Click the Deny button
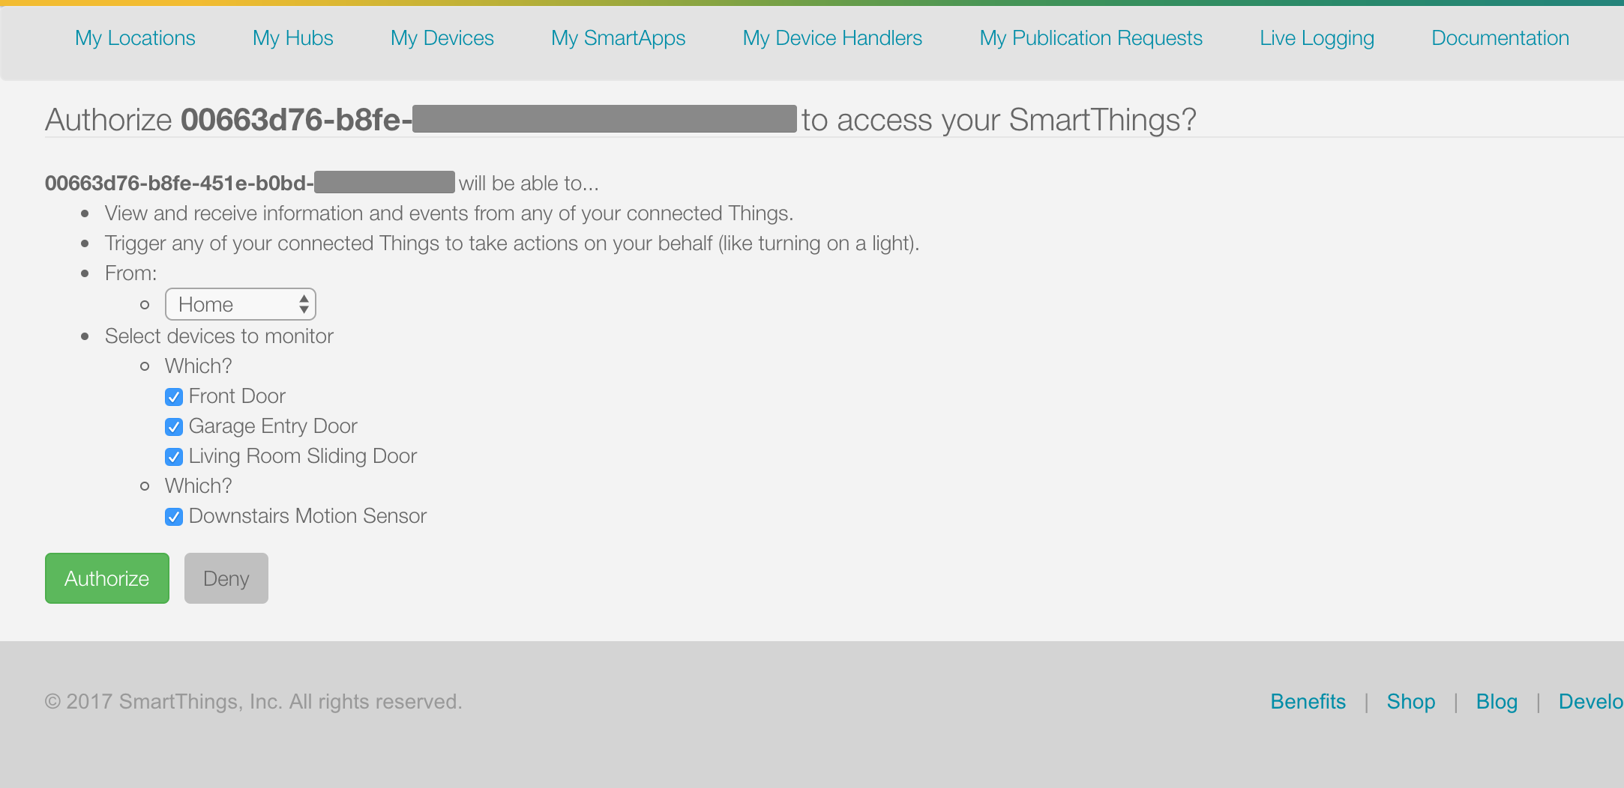This screenshot has height=788, width=1624. [x=226, y=578]
